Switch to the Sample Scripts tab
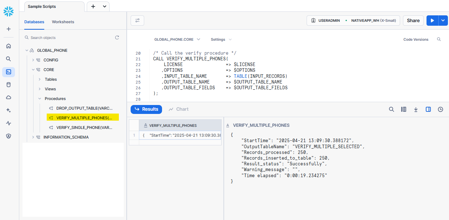The height and width of the screenshot is (220, 449). click(x=54, y=6)
